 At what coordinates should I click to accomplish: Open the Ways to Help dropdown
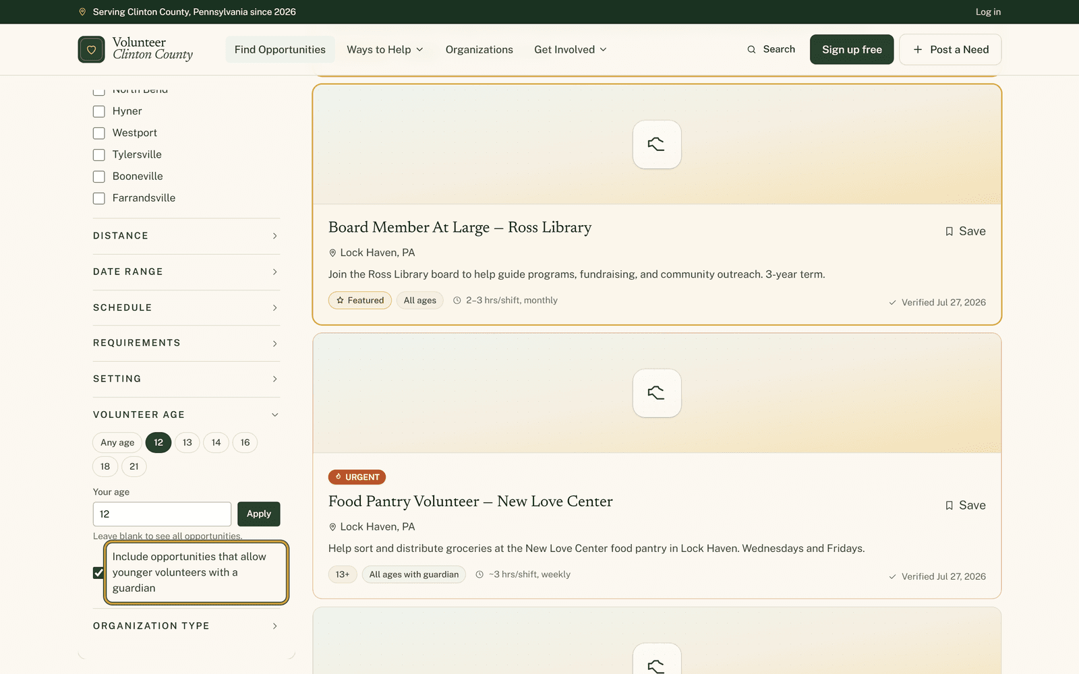point(385,49)
